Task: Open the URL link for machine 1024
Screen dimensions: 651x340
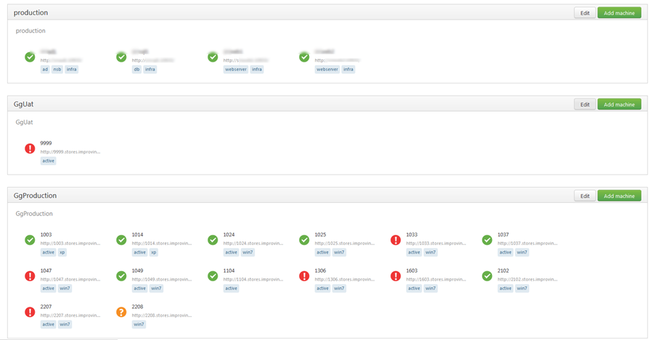Action: [253, 244]
